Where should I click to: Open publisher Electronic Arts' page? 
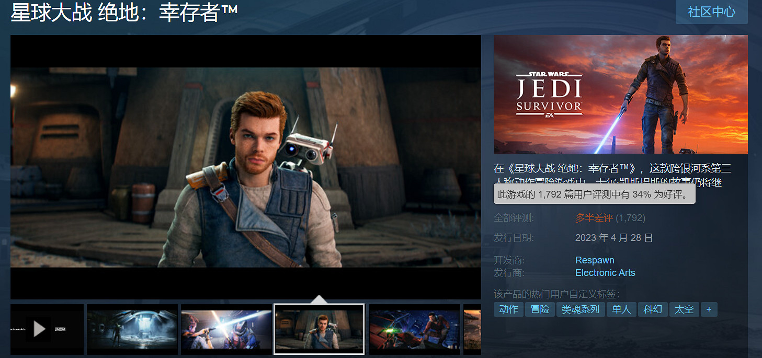pos(605,273)
